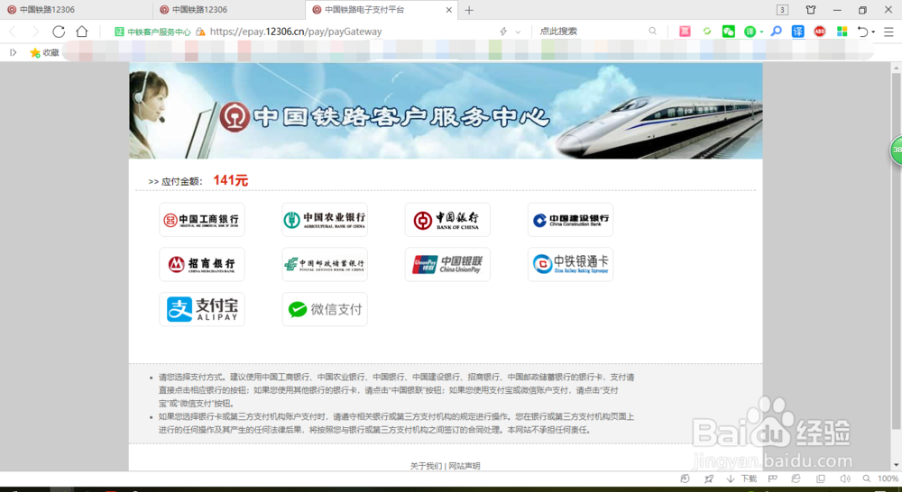The image size is (902, 492).
Task: Switch browser core with the IE icon
Action: 796,478
